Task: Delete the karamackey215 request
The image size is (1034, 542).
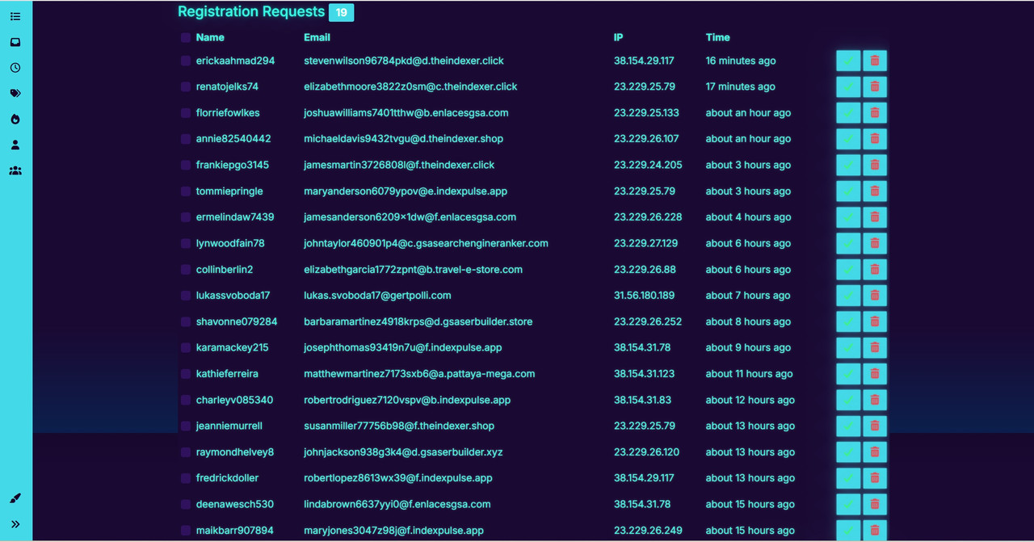Action: (875, 348)
